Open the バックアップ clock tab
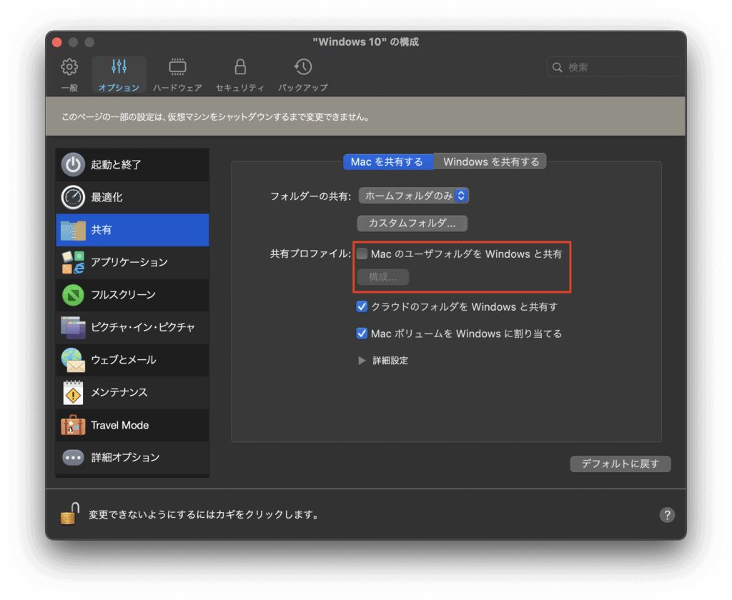Screen dimensions: 732x600 303,75
